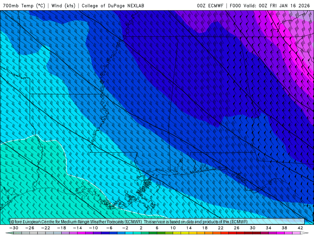The image size is (314, 235).
Task: Click the legend value 10
Action: click(x=173, y=228)
